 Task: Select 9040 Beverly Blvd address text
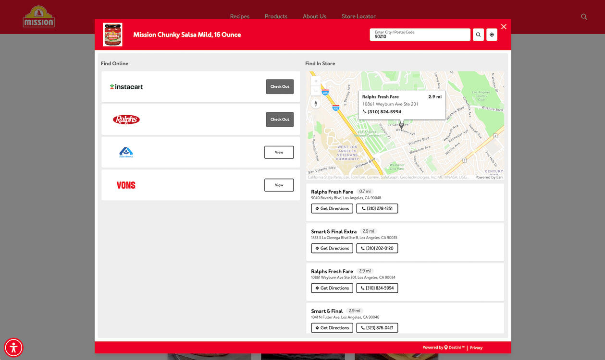coord(346,198)
